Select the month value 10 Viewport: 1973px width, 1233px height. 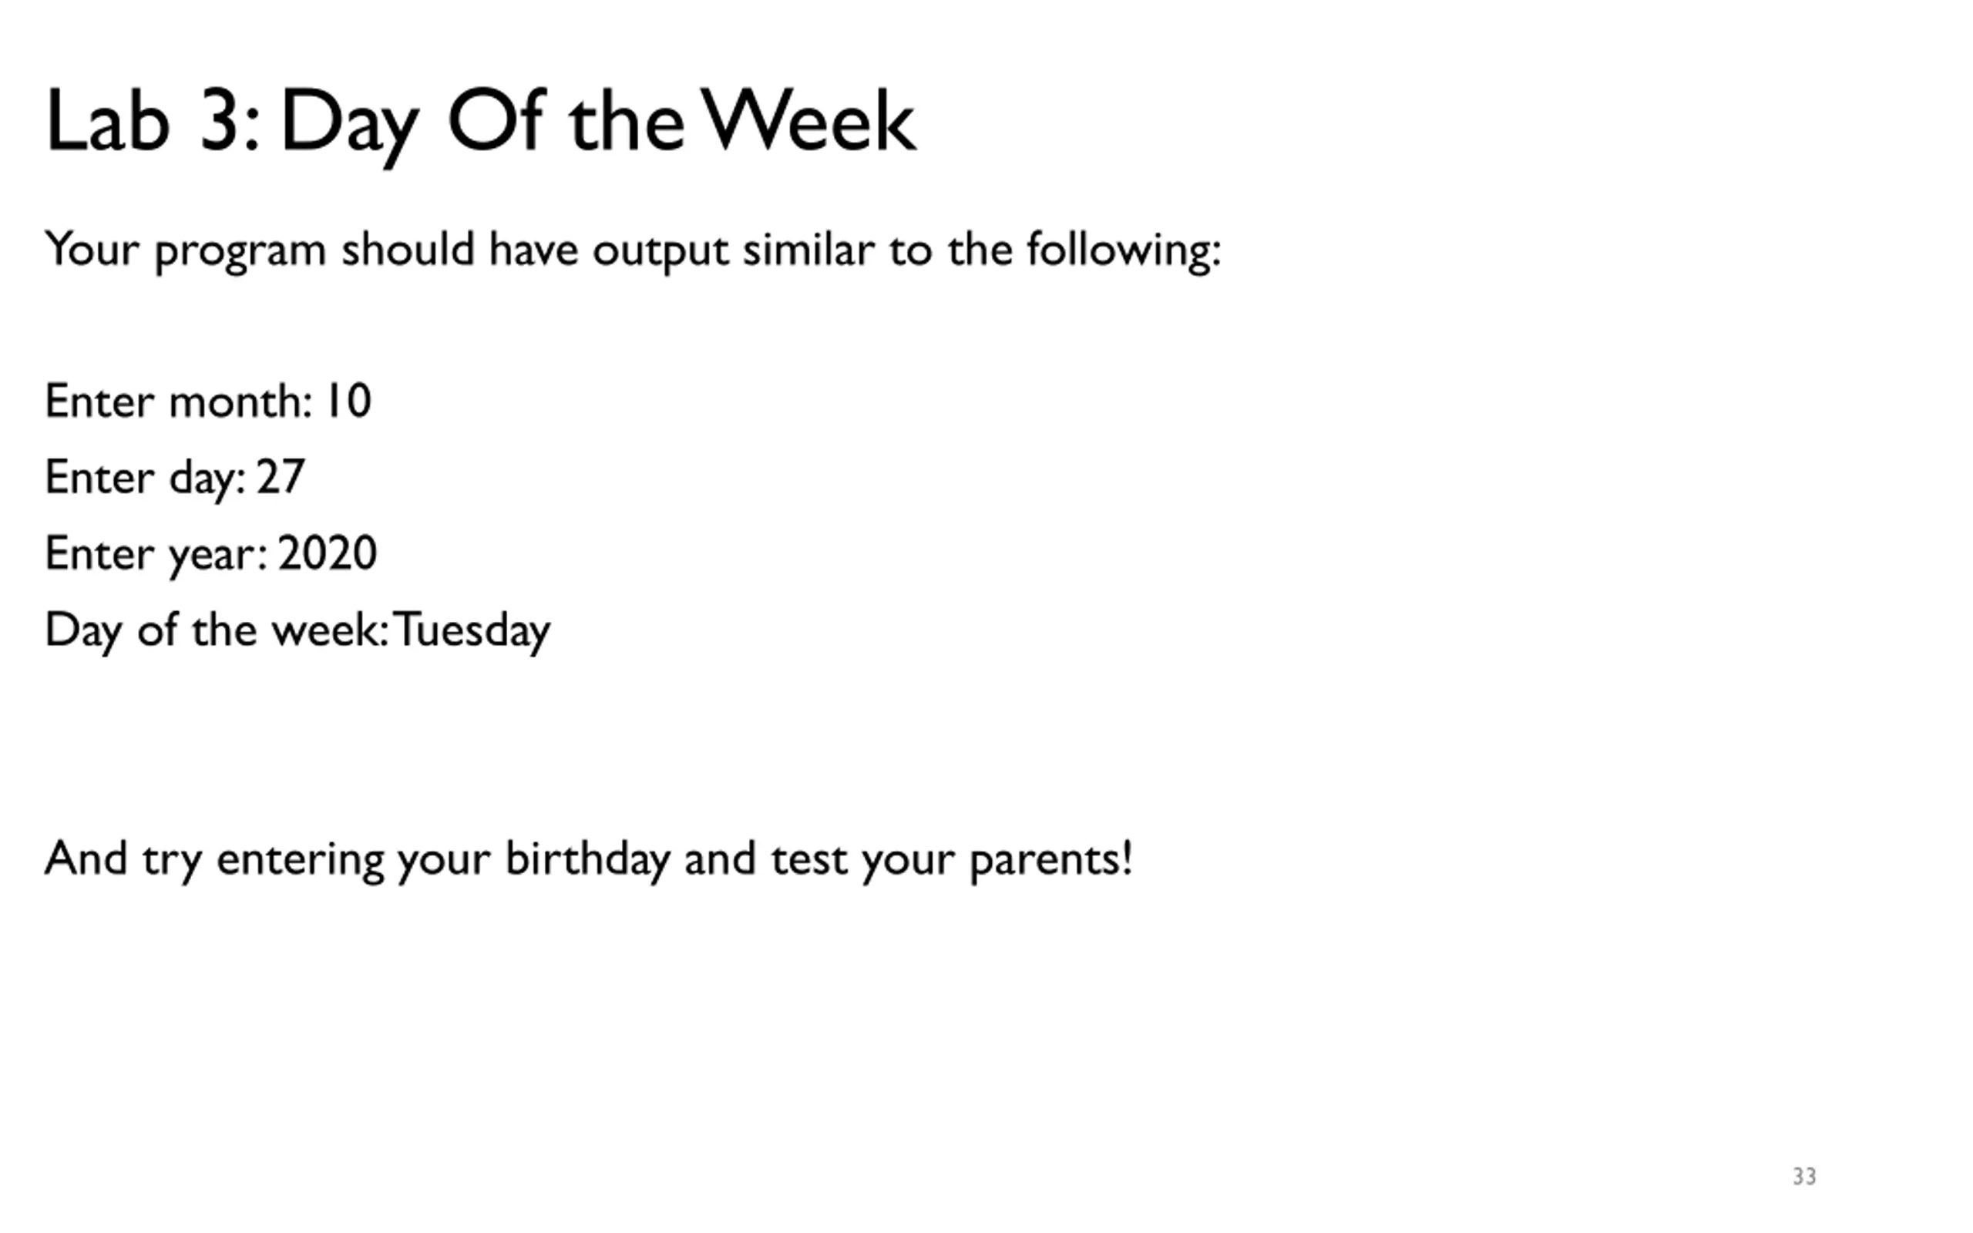(349, 401)
